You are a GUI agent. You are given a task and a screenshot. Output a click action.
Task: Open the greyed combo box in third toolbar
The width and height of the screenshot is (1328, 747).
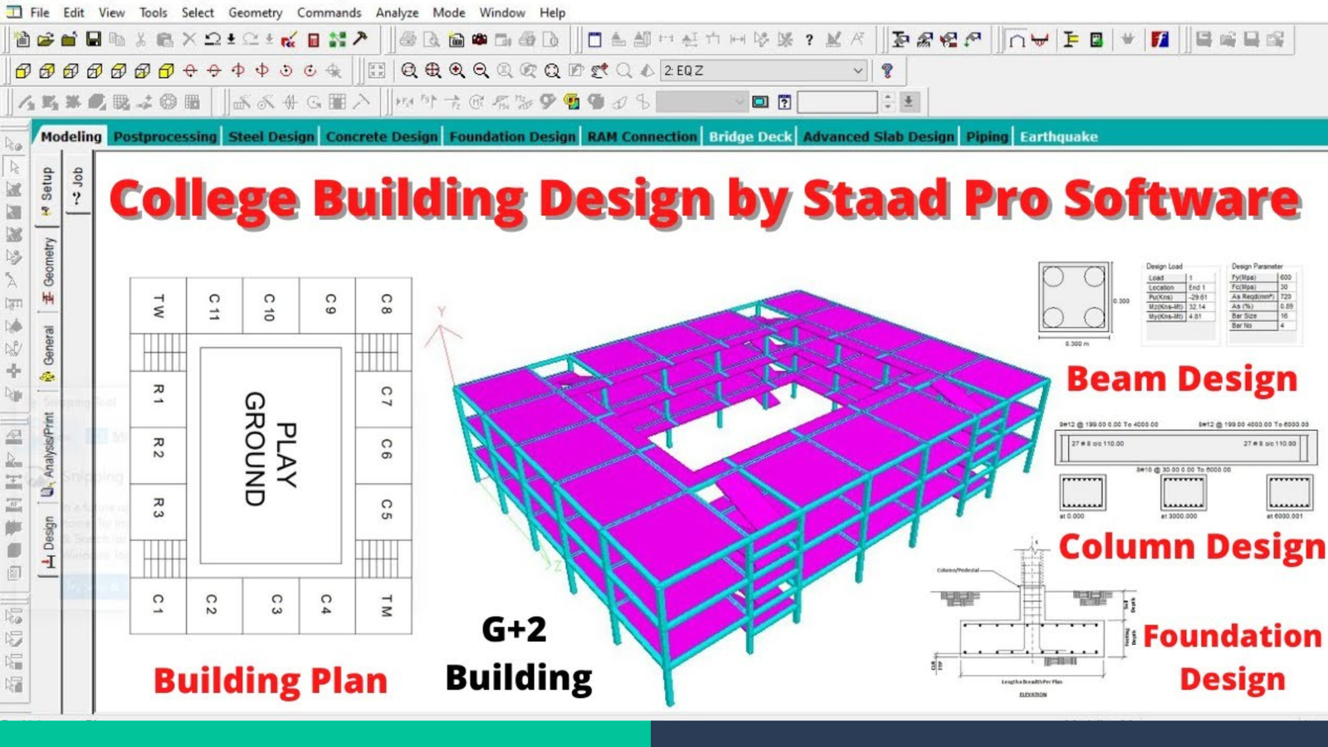(x=701, y=102)
